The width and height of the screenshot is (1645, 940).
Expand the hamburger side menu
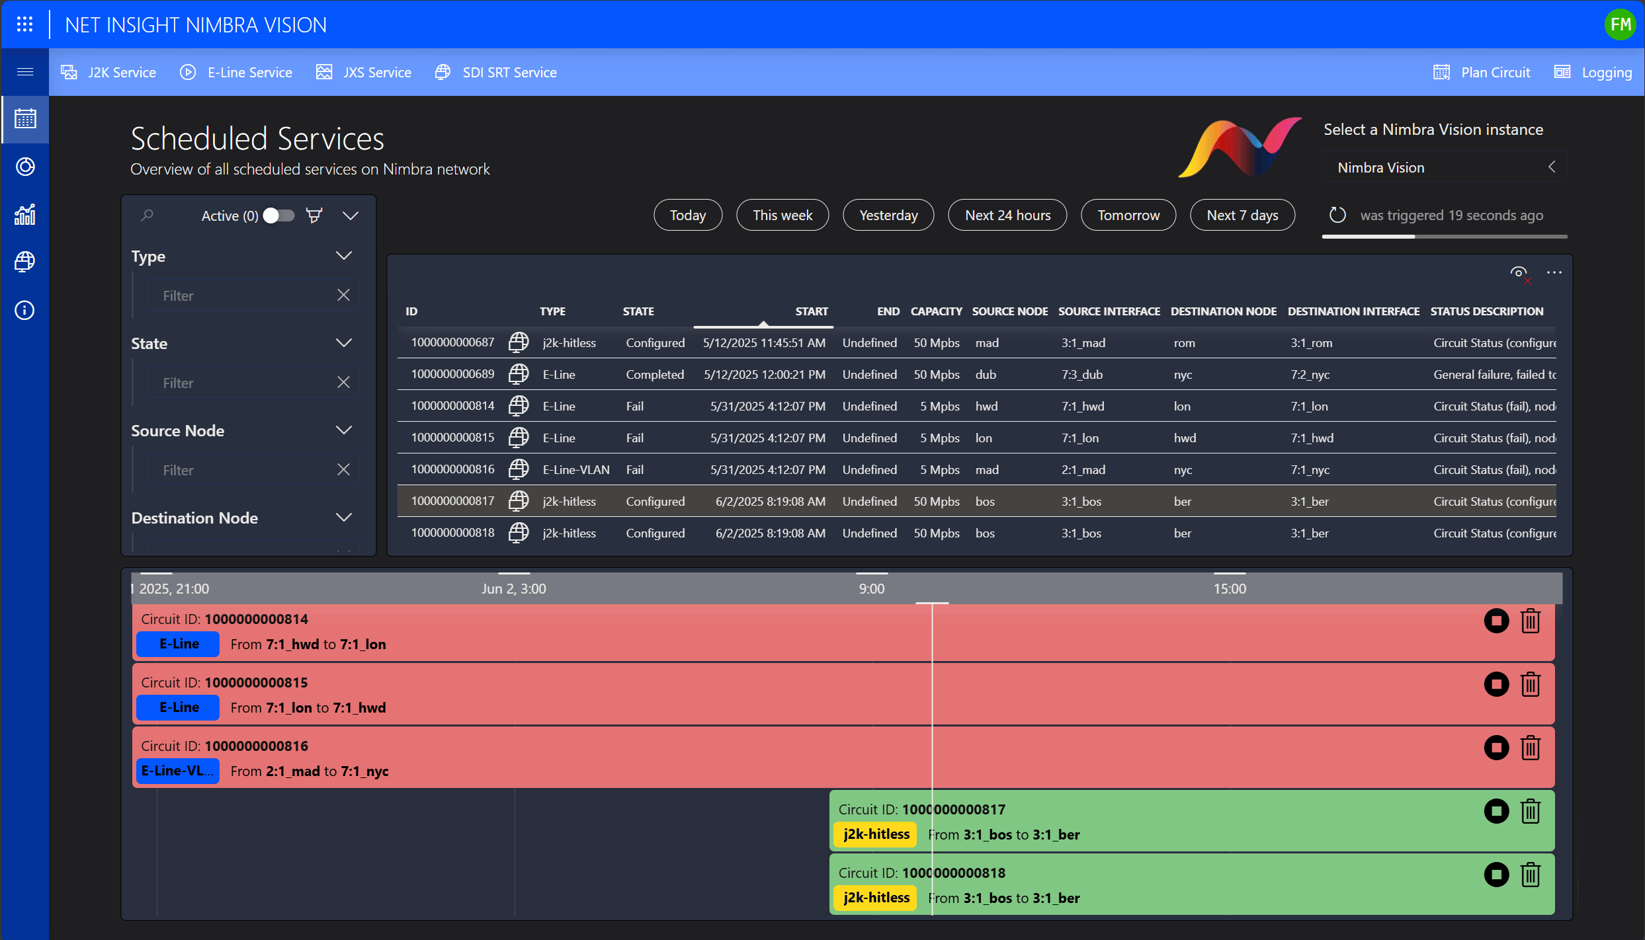(x=25, y=72)
